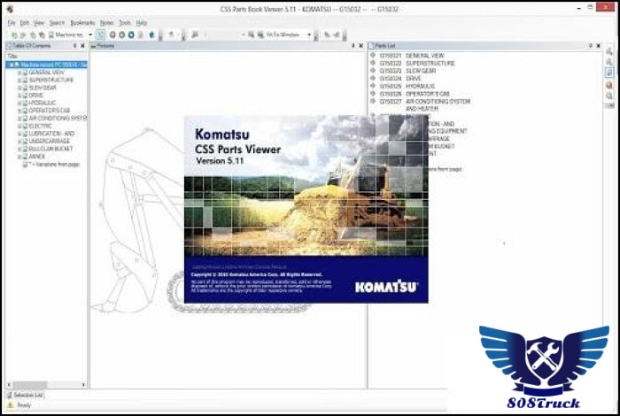Open the Bookmarks menu

point(82,22)
